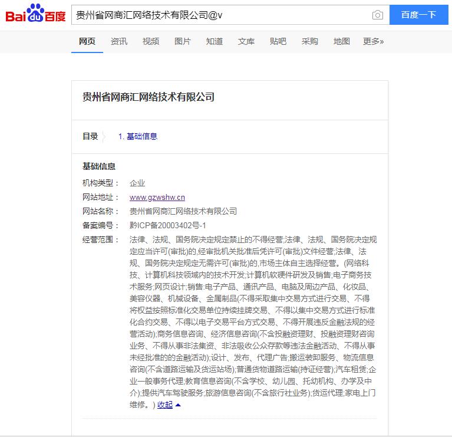452x437 pixels.
Task: Switch to the 知道 tab
Action: tap(215, 41)
